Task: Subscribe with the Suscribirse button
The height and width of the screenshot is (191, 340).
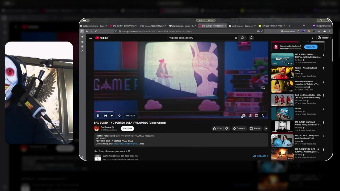Action: pos(127,128)
